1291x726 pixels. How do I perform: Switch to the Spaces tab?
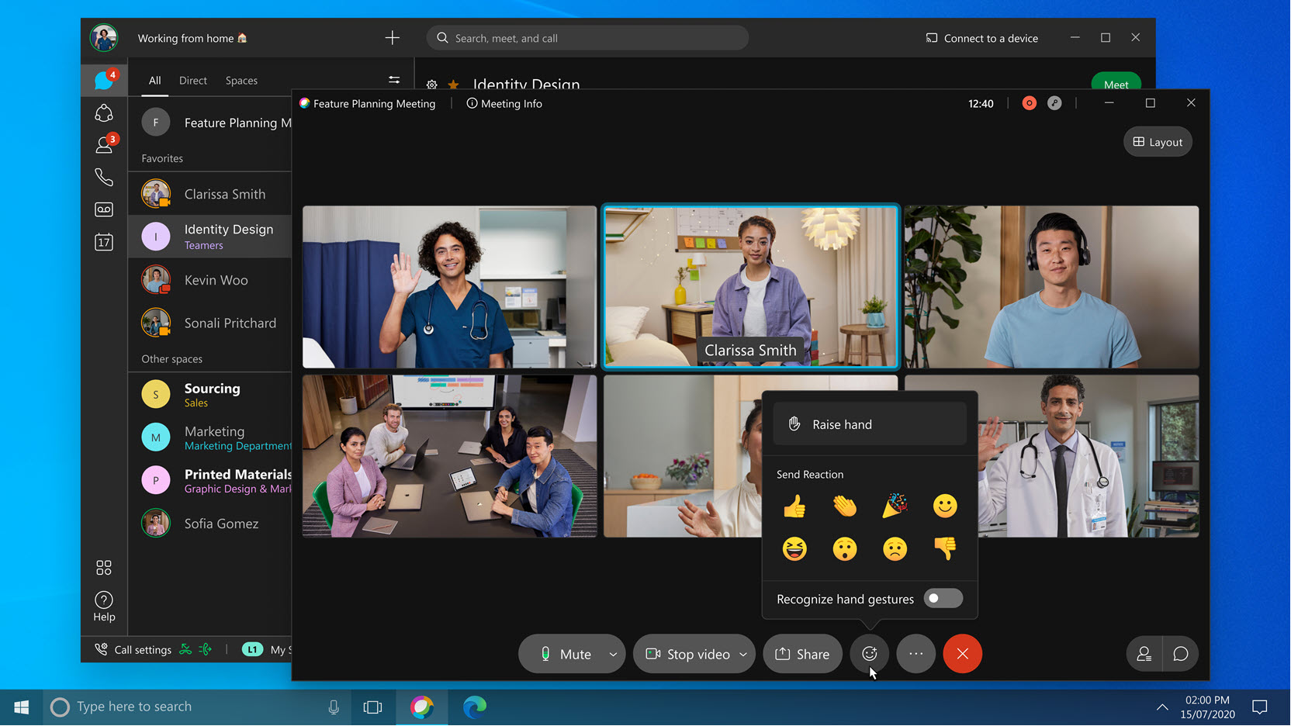[x=241, y=81]
